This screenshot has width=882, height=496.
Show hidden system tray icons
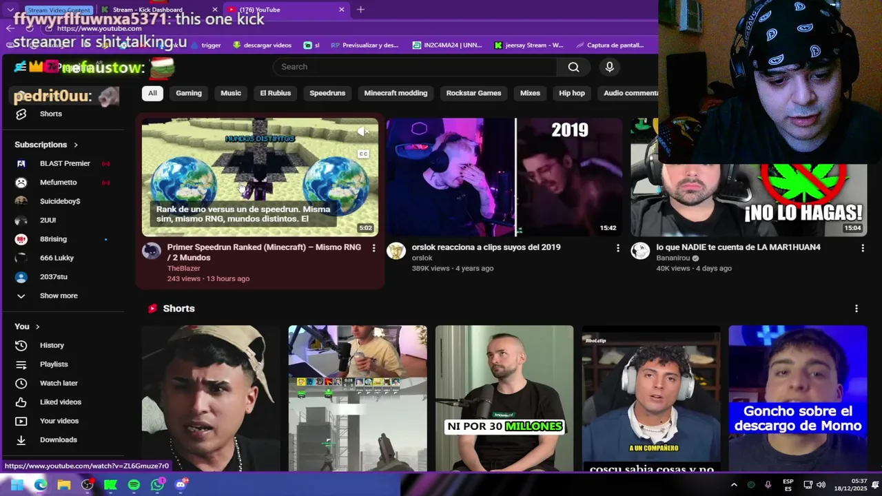click(734, 485)
